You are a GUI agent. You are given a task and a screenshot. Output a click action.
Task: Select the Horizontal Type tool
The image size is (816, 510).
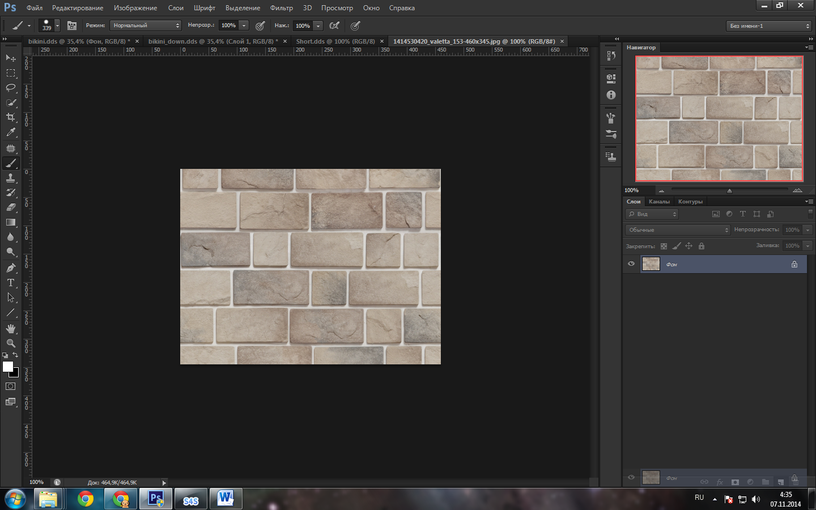tap(11, 282)
